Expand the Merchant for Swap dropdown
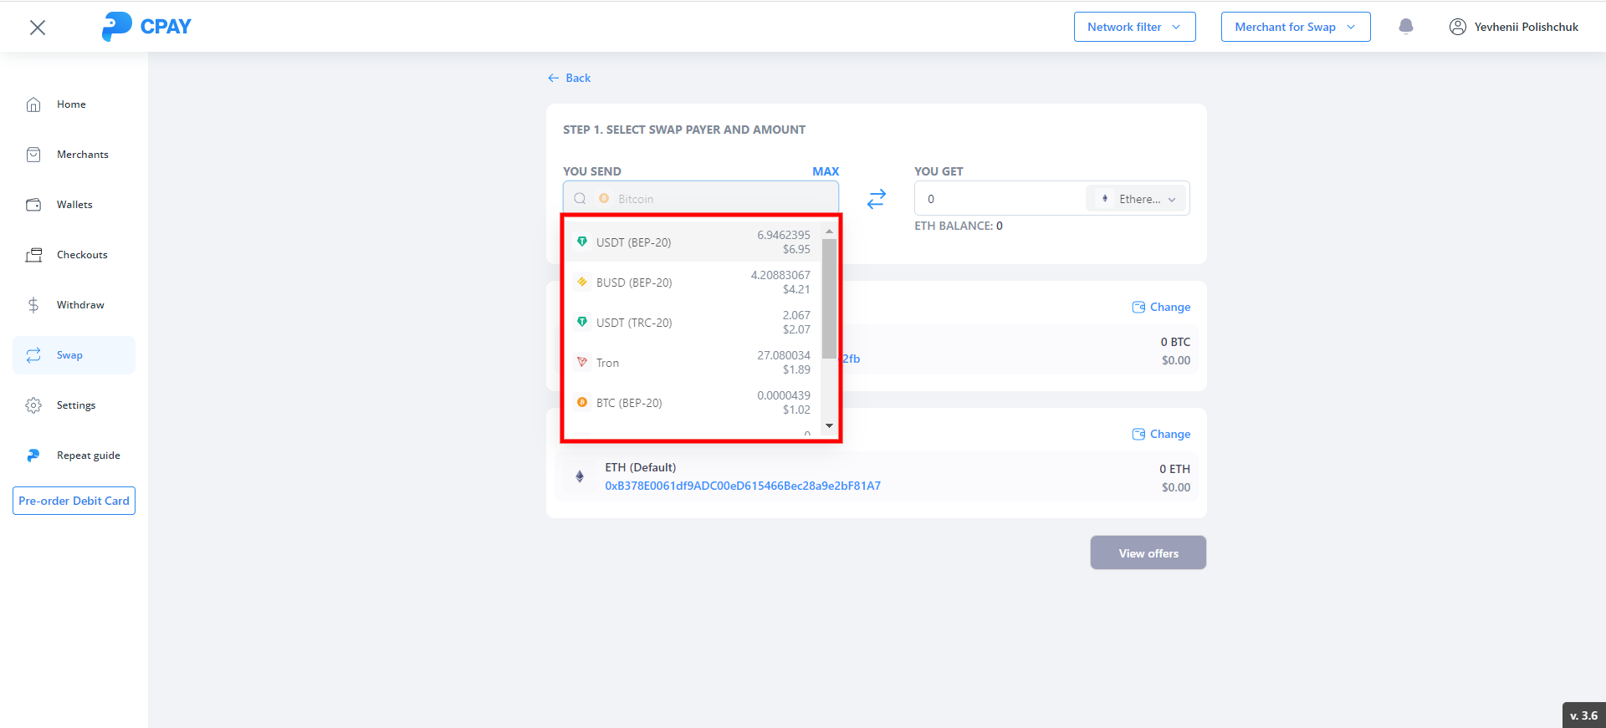 [x=1295, y=27]
